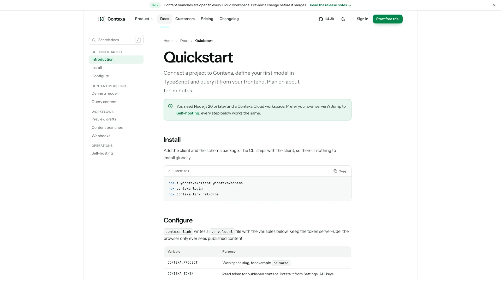
Task: Click the 'npx contexa login' command line
Action: (186, 189)
